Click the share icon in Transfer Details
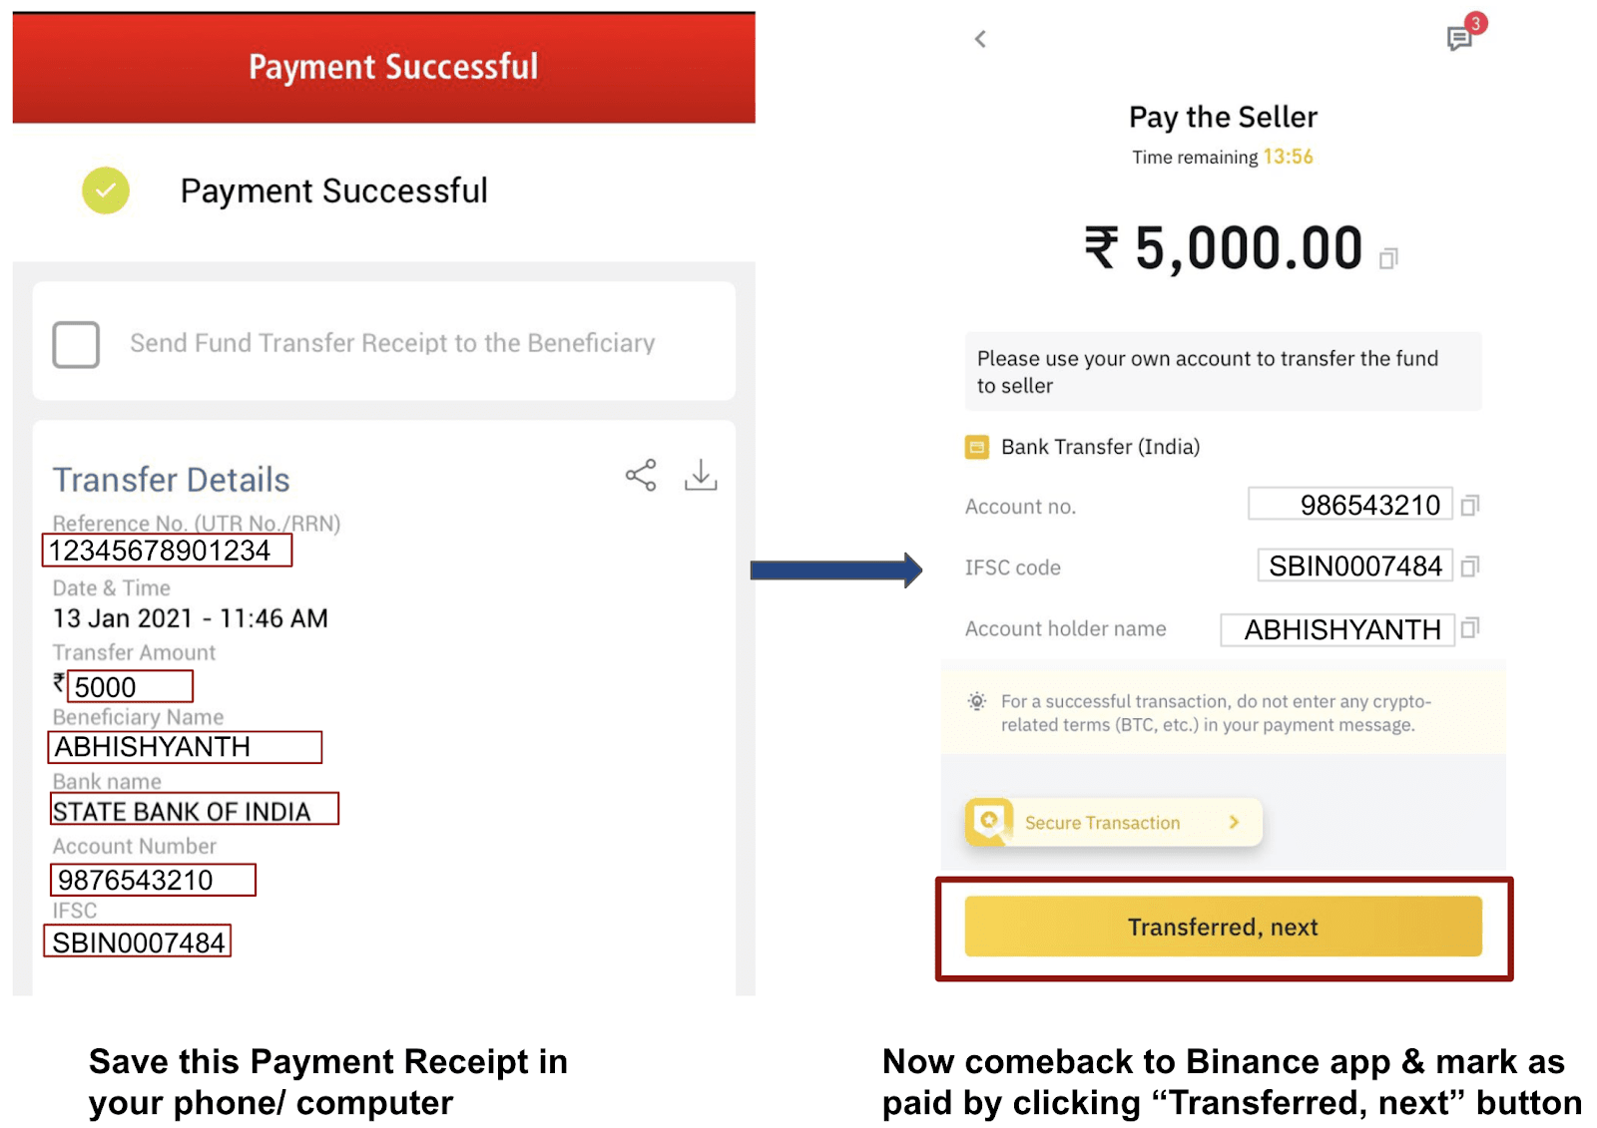 point(641,475)
